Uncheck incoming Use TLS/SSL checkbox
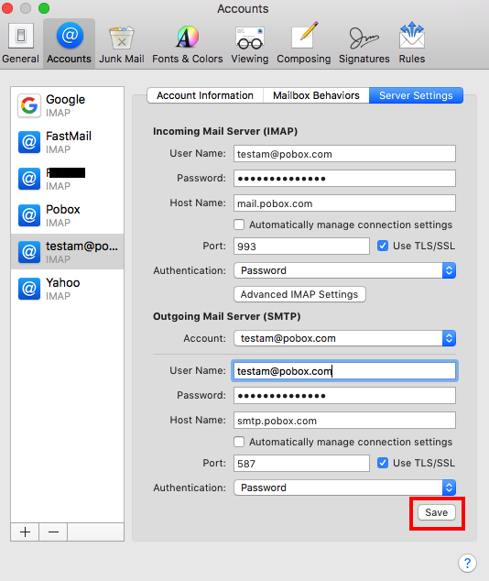The image size is (489, 581). [383, 246]
